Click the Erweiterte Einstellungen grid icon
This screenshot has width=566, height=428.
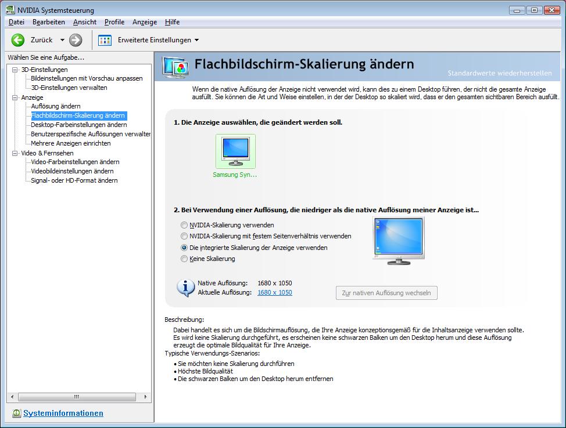tap(105, 40)
